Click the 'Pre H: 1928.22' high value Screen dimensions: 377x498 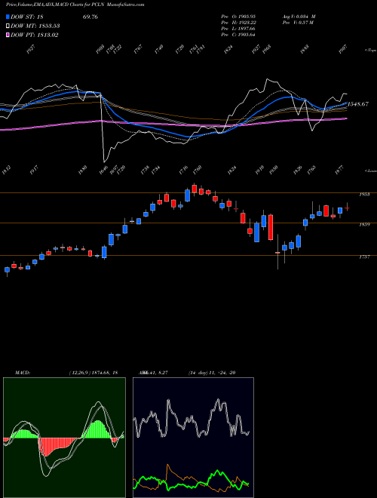[238, 23]
